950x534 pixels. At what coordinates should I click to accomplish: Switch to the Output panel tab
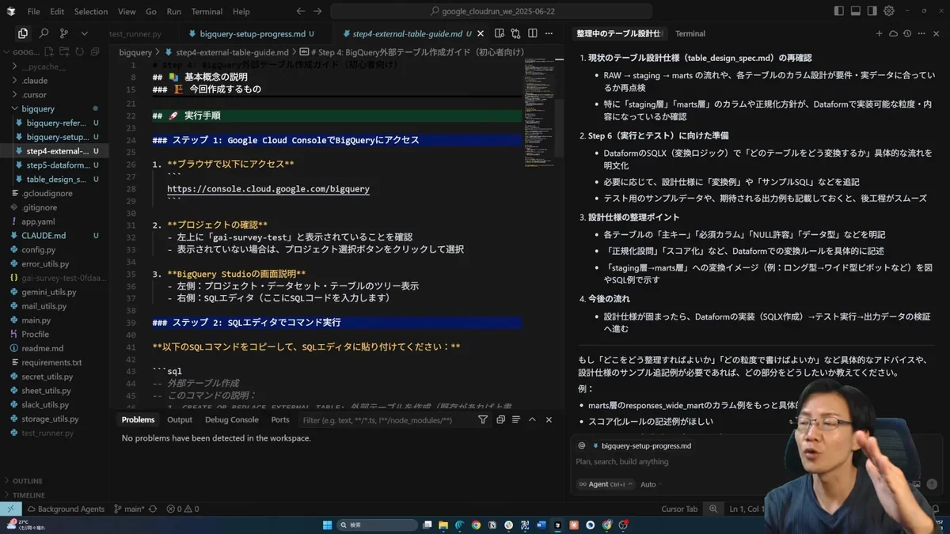point(180,420)
